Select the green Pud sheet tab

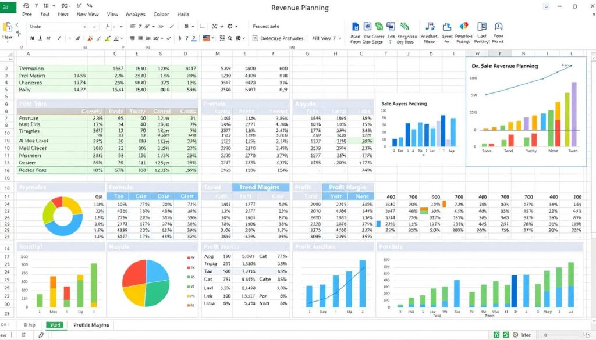coord(55,325)
